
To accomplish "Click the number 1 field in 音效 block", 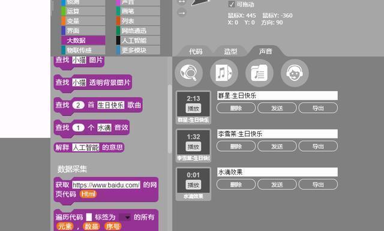I will tap(78, 128).
